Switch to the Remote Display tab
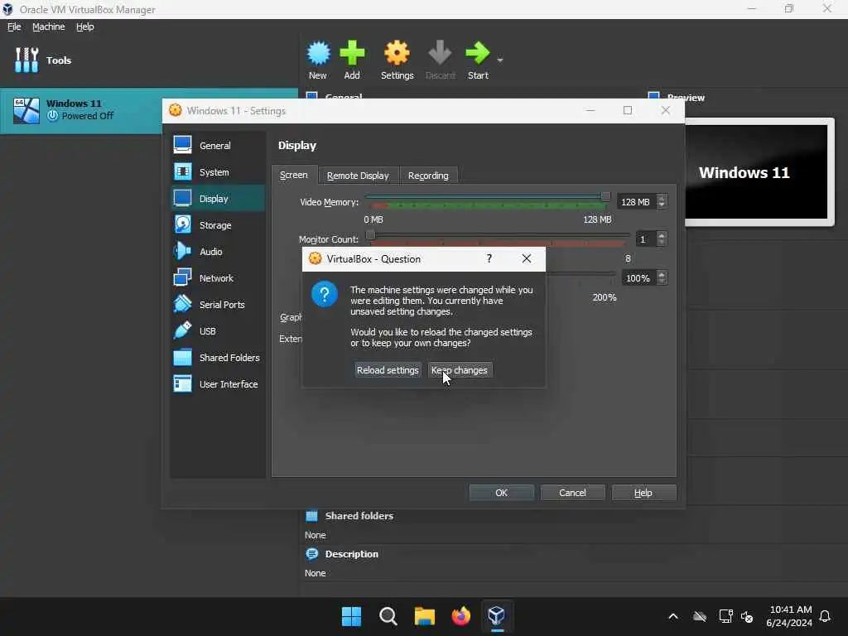Screen dimensions: 848x636 [358, 176]
